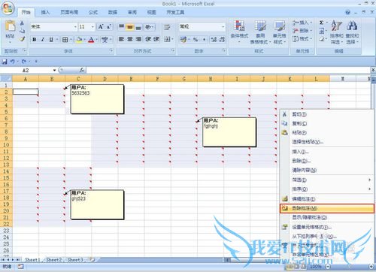Open the Delete cells dropdown in ribbon
The height and width of the screenshot is (272, 376).
(302, 31)
